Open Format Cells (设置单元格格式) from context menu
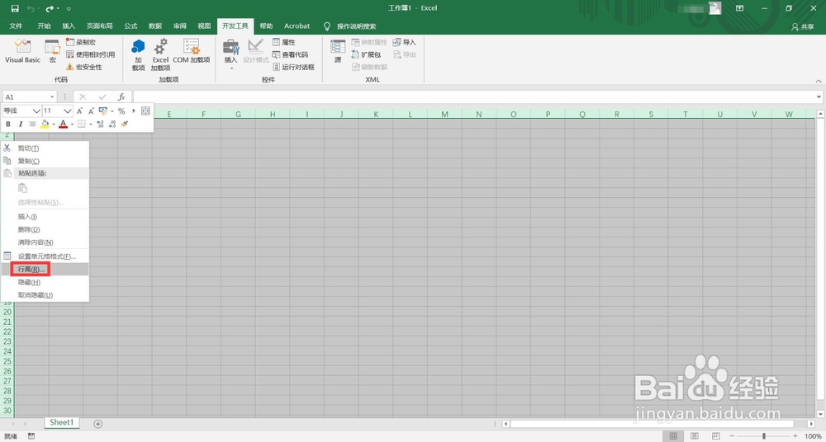This screenshot has height=442, width=826. click(x=45, y=256)
